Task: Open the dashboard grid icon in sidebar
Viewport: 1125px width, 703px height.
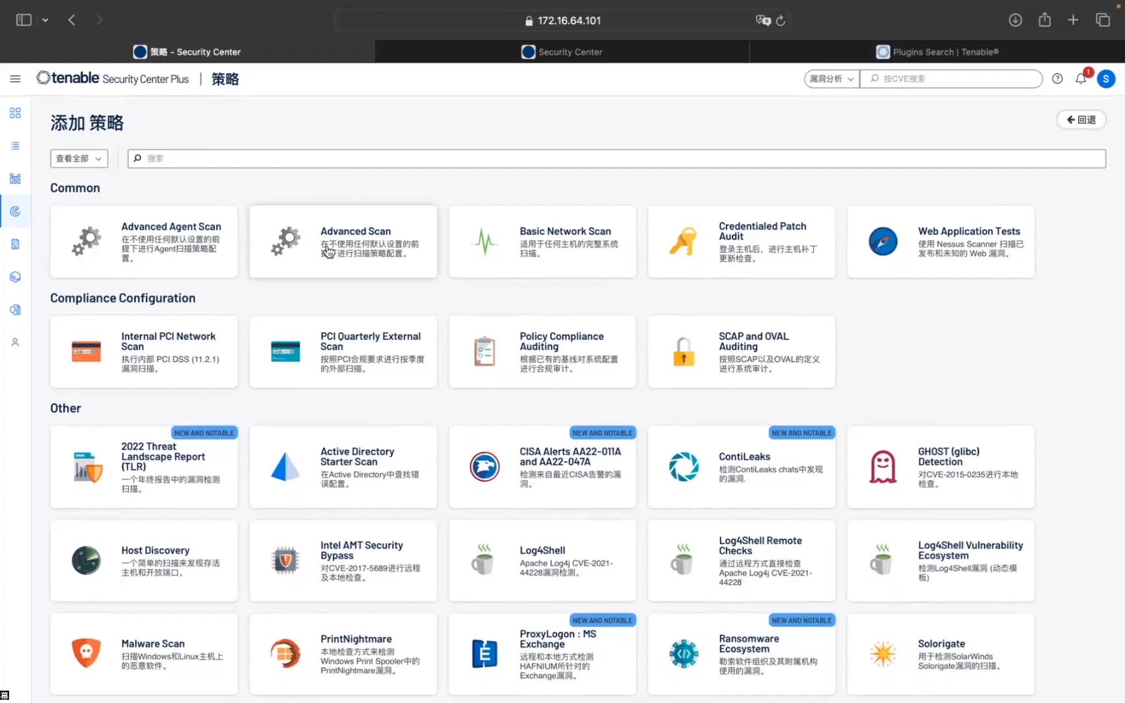Action: coord(15,113)
